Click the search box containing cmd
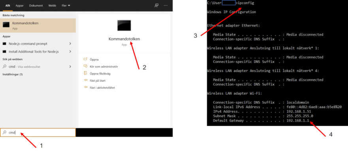This screenshot has height=153, width=348. pyautogui.click(x=38, y=132)
